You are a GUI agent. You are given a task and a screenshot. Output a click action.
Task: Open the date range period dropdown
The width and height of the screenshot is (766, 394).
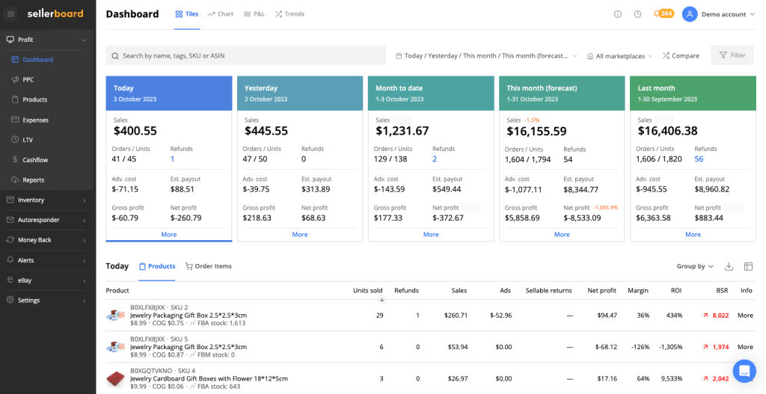[x=486, y=56]
